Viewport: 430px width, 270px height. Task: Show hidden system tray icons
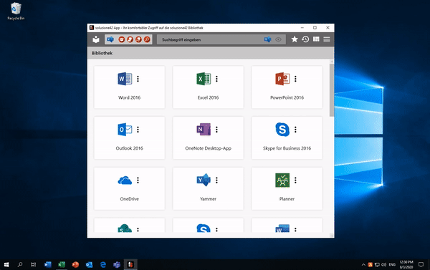pyautogui.click(x=363, y=264)
